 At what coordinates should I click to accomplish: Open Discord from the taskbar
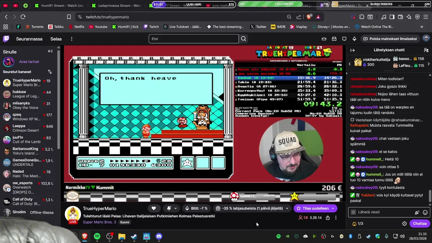[159, 236]
